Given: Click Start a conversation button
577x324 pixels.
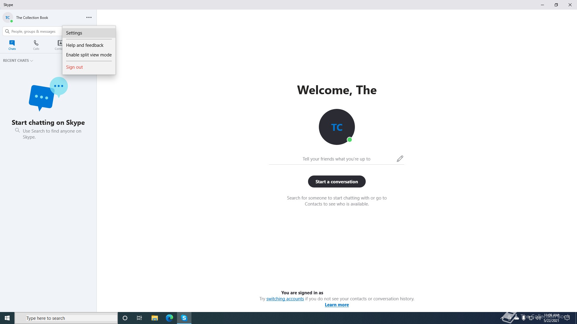Looking at the screenshot, I should tap(337, 181).
